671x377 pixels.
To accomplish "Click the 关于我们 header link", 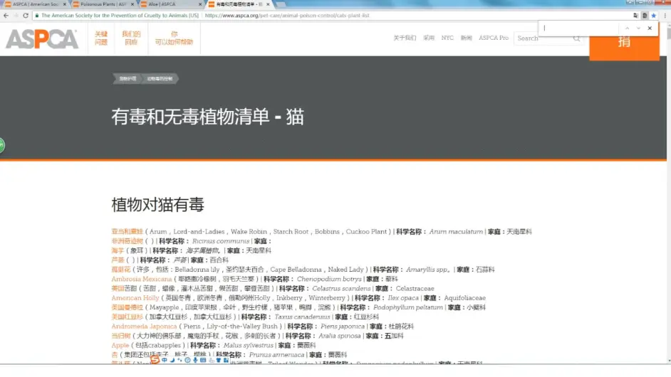I will coord(405,38).
